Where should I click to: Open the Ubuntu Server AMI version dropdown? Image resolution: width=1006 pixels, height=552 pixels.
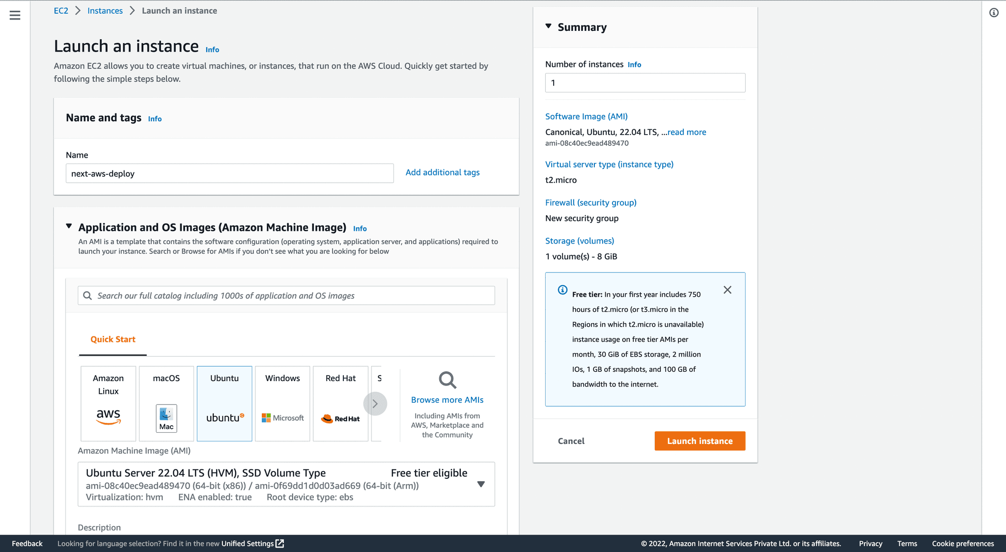481,484
